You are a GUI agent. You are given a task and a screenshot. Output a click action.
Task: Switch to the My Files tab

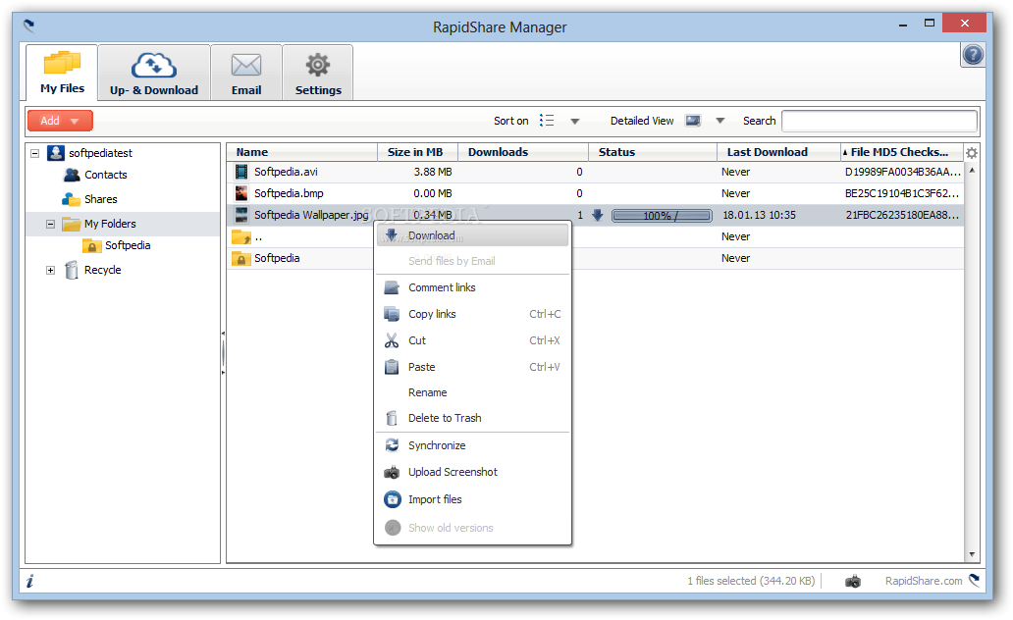62,73
